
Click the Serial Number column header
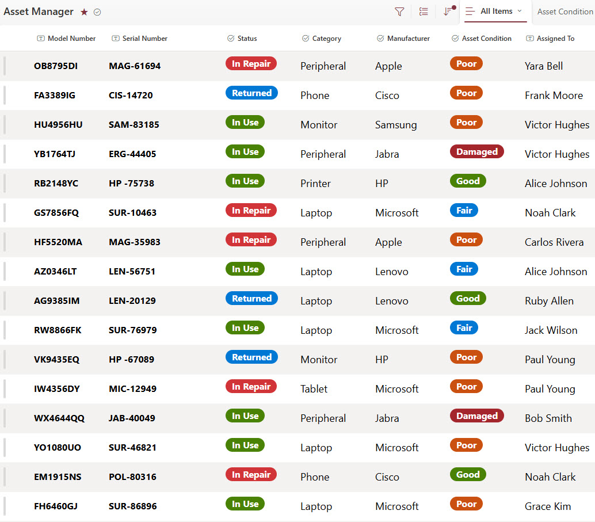tap(139, 39)
